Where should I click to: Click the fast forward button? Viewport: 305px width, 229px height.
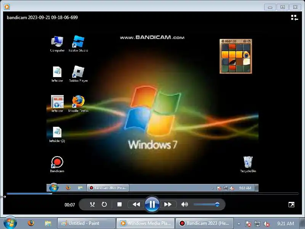click(x=168, y=204)
